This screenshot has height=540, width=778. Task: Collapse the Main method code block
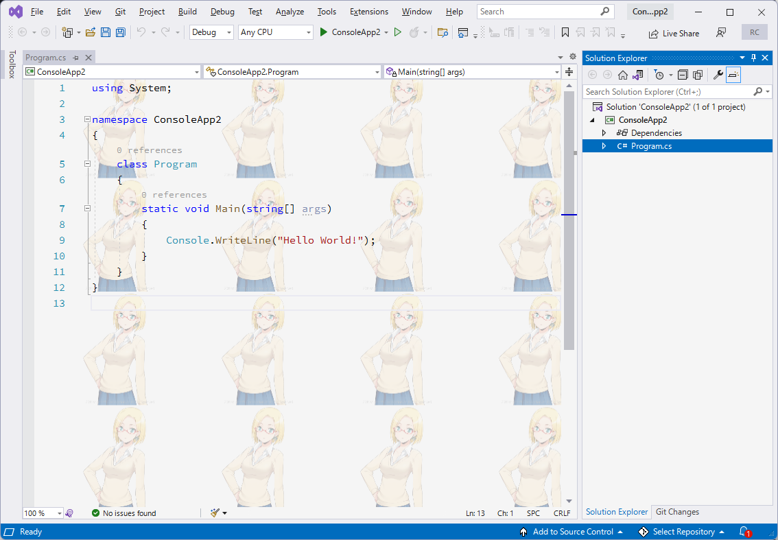click(87, 209)
